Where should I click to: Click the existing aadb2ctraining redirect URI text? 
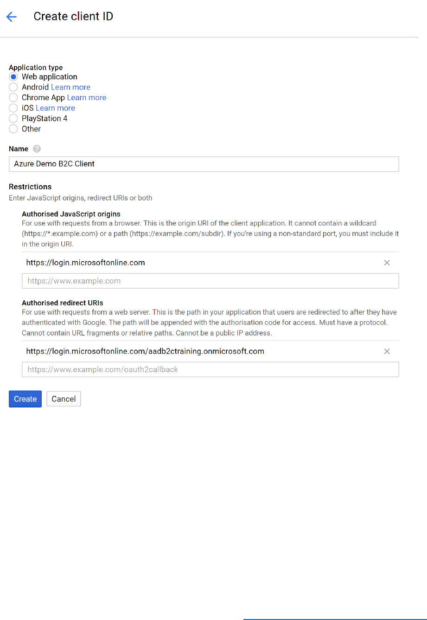[145, 351]
